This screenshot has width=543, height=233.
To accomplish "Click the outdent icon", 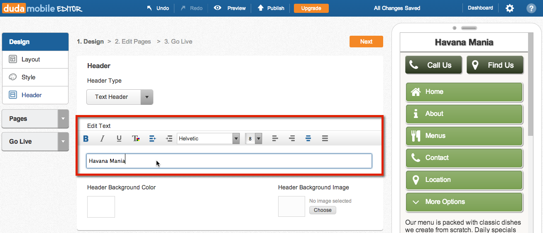I will [152, 139].
